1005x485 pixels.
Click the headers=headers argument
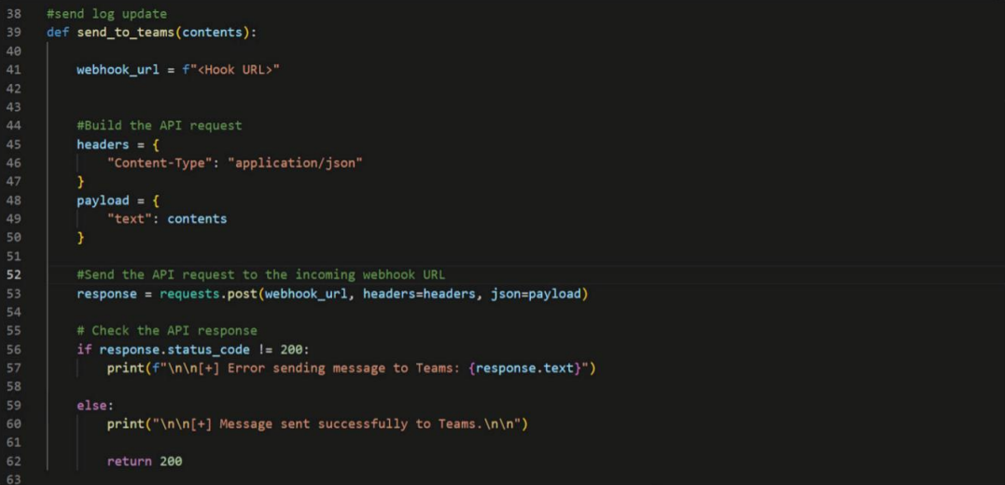point(419,294)
